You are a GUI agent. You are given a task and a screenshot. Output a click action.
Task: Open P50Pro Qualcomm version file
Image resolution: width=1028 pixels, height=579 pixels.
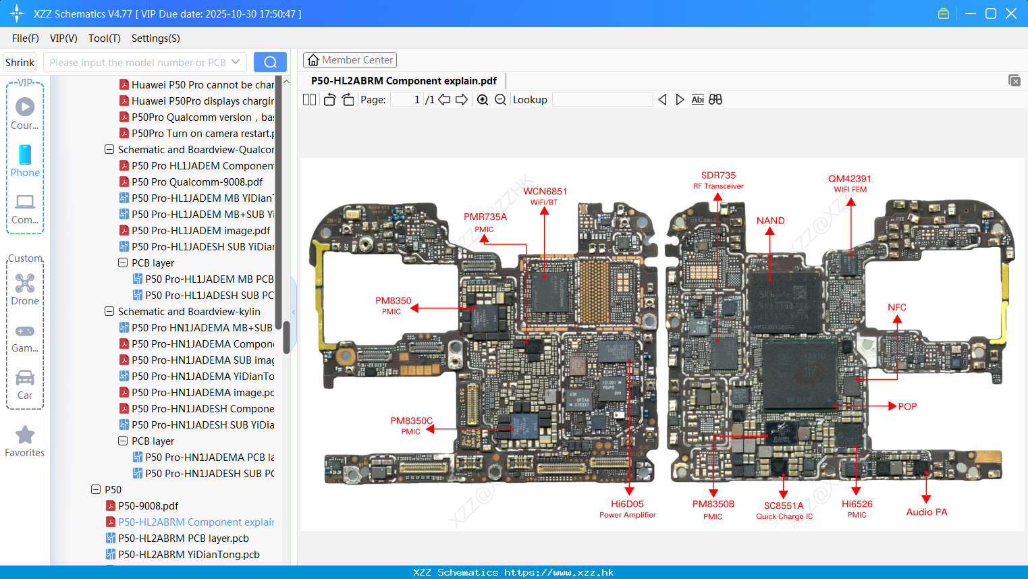pyautogui.click(x=196, y=117)
